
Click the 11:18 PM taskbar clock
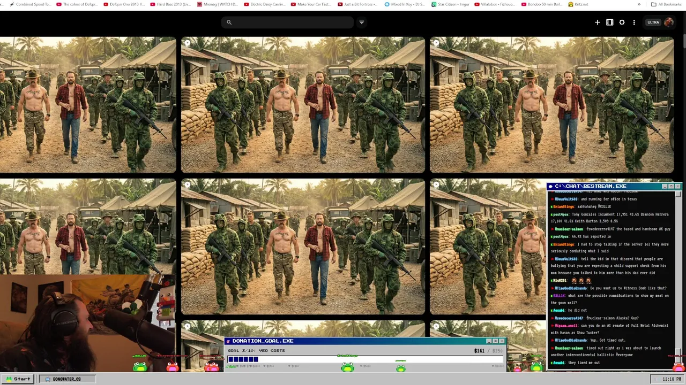(672, 379)
